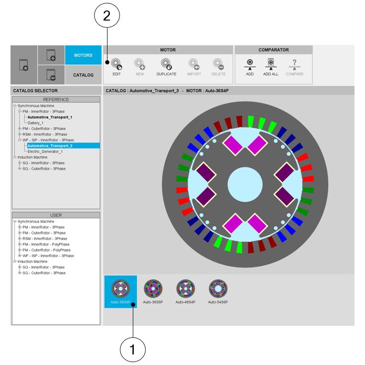
Task: Expand SQ - OuterRotor - 3Phase in USER
Action: pos(20,273)
